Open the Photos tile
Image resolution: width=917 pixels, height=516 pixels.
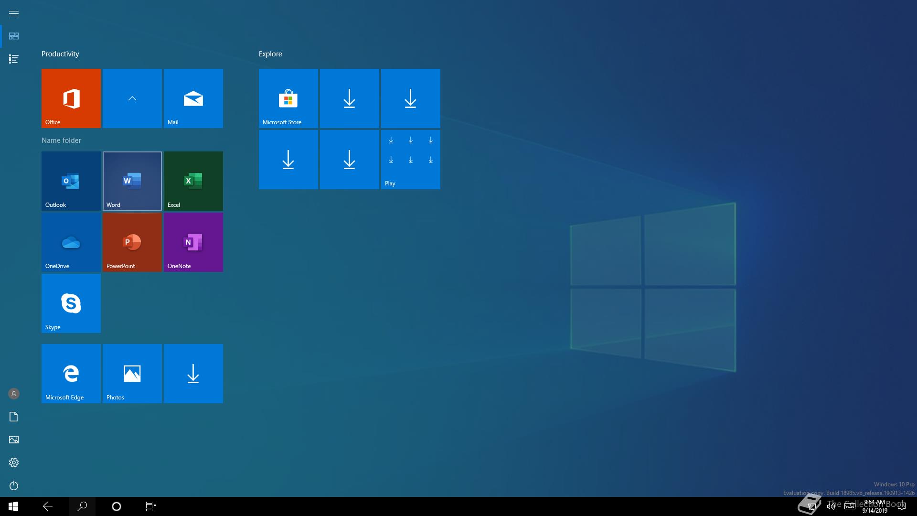[132, 374]
